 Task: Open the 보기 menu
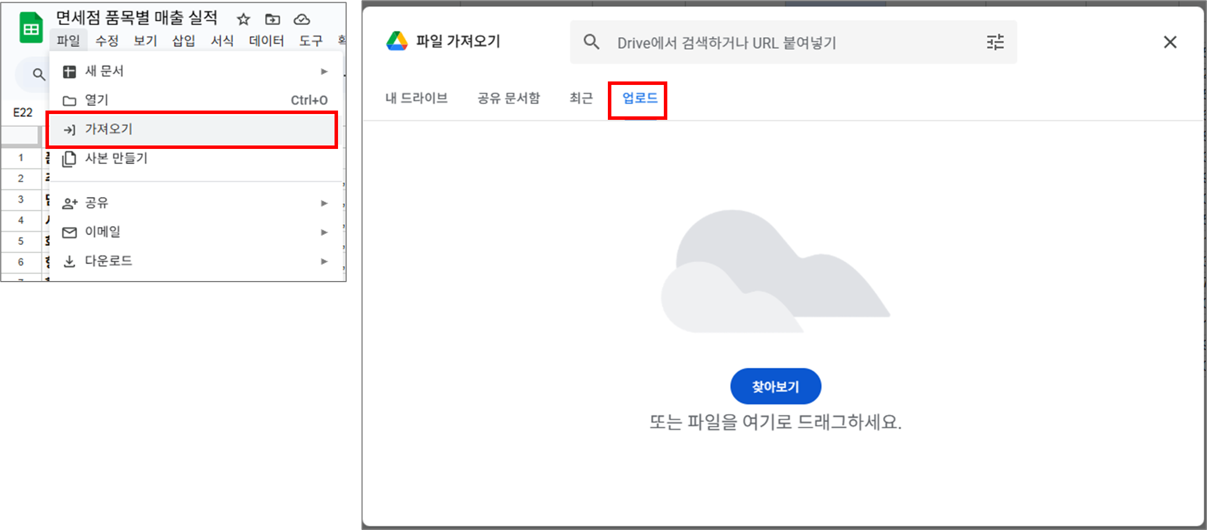point(145,41)
